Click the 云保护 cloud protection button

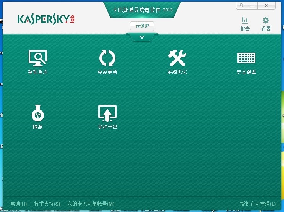(x=142, y=26)
